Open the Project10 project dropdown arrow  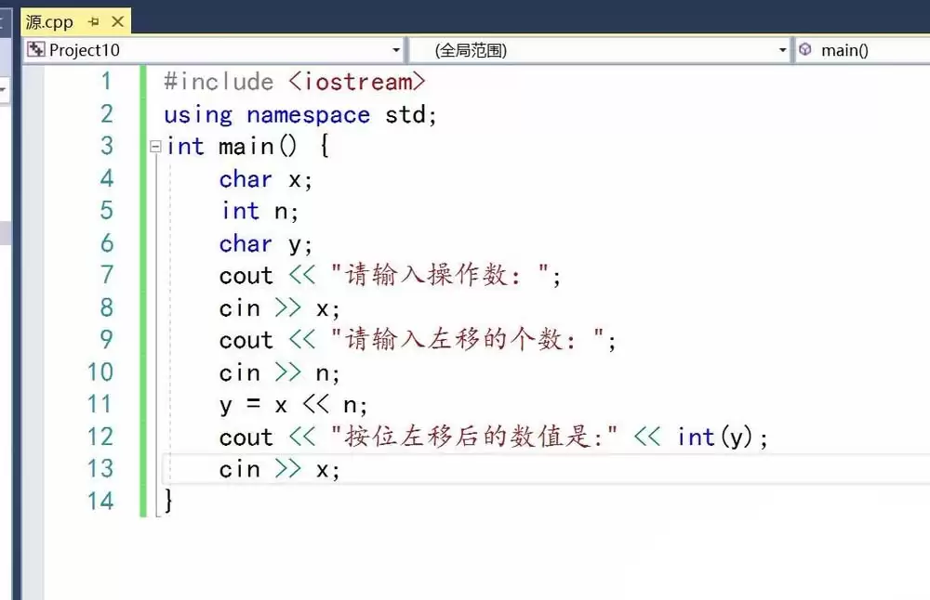(x=396, y=50)
